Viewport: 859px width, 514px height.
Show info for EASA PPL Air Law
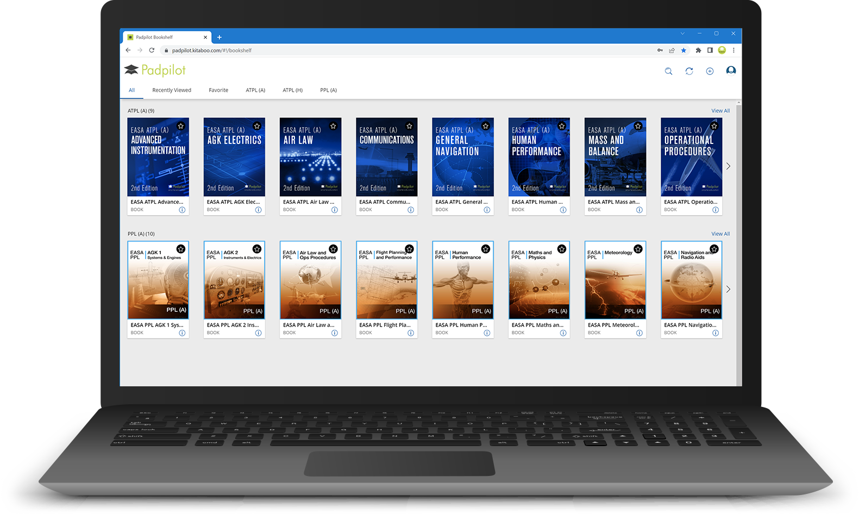coord(334,333)
